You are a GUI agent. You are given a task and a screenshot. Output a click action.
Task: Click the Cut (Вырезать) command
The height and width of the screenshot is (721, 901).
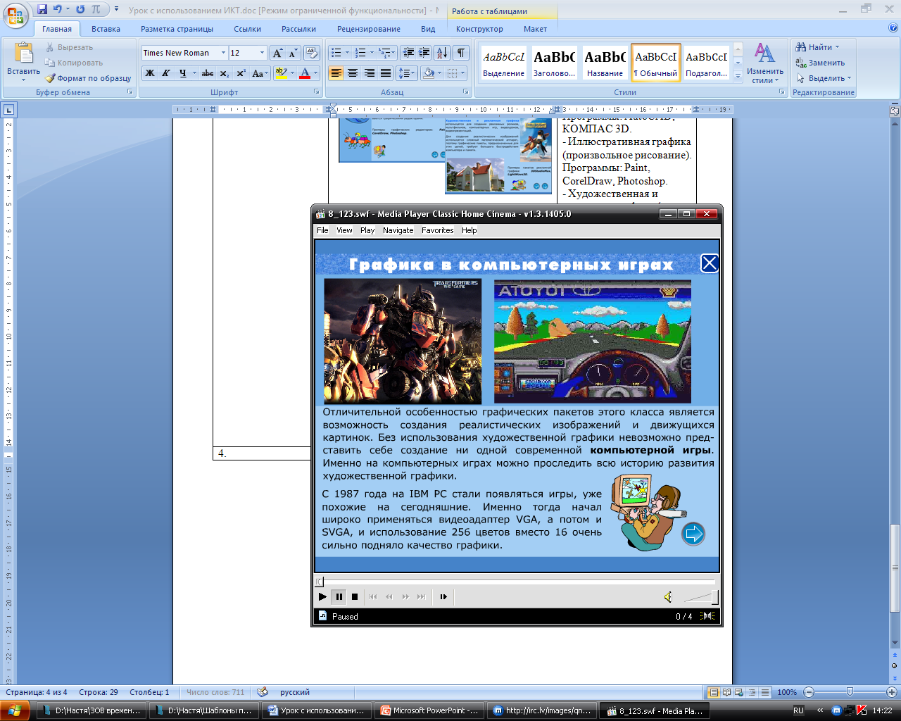69,47
